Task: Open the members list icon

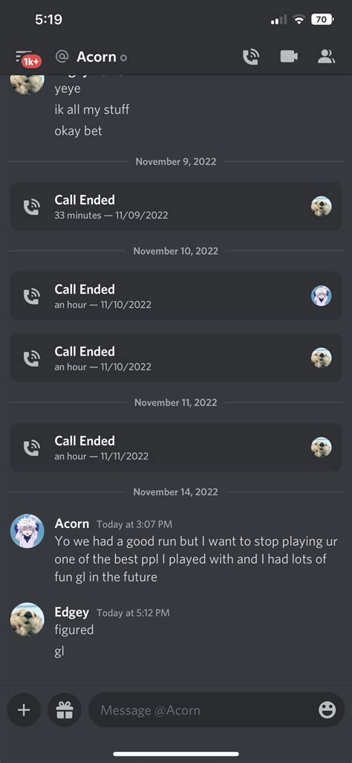Action: pyautogui.click(x=326, y=57)
